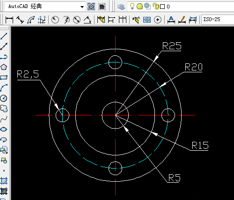234x200 pixels.
Task: Toggle the layer on/off lightbulb
Action: [x=132, y=7]
